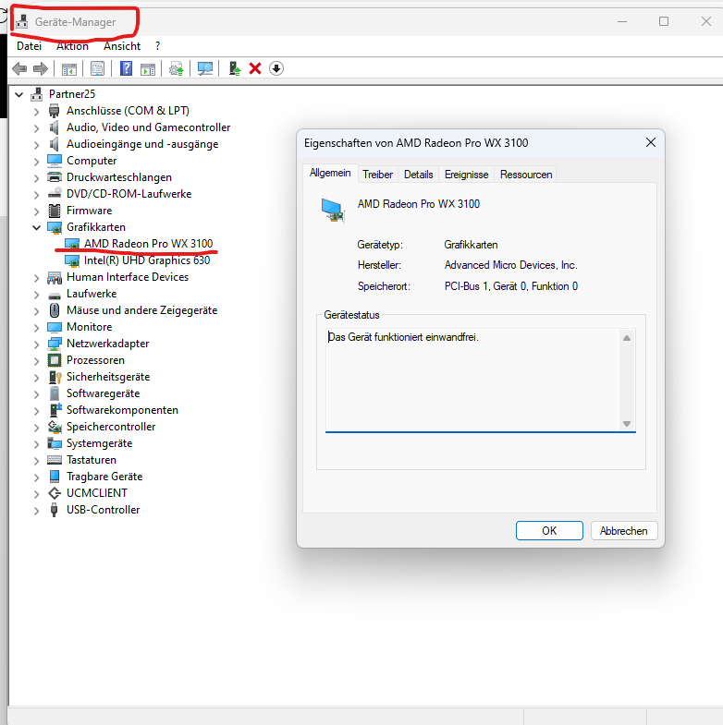Click the Action pane toggle toolbar icon
This screenshot has width=723, height=725.
click(x=148, y=69)
